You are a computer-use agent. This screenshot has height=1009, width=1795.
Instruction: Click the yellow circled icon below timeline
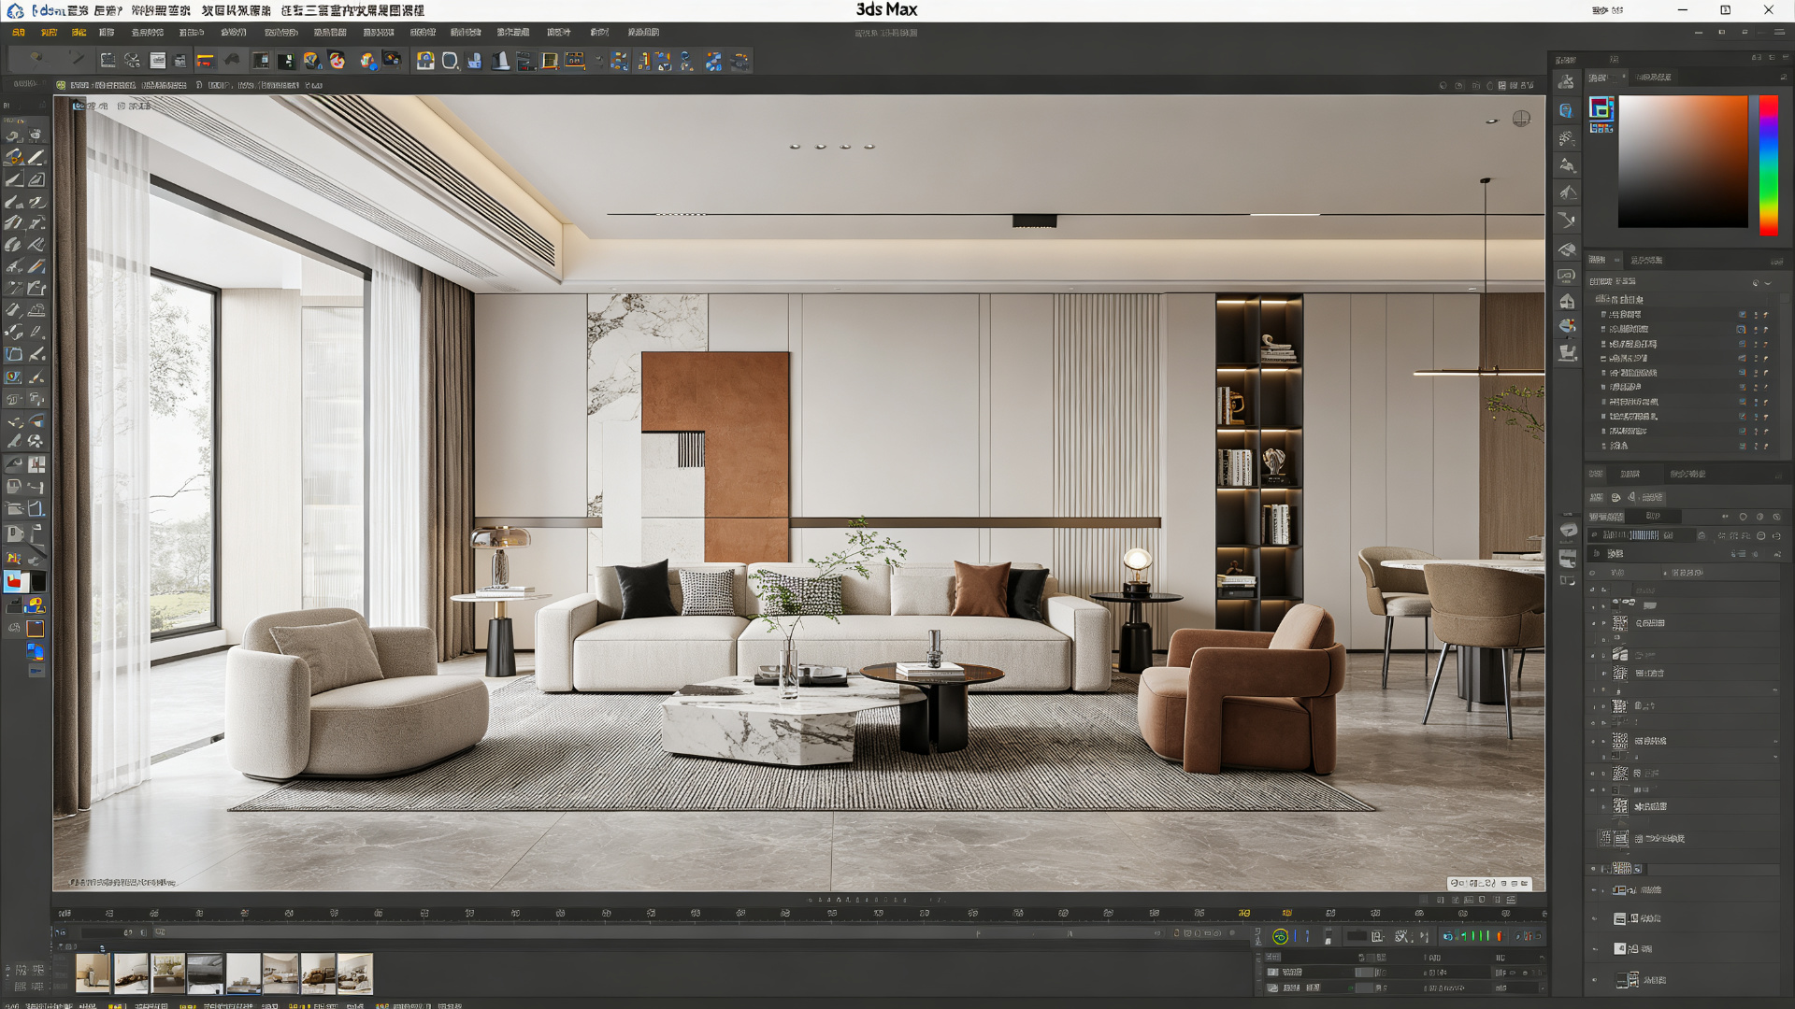point(1281,936)
